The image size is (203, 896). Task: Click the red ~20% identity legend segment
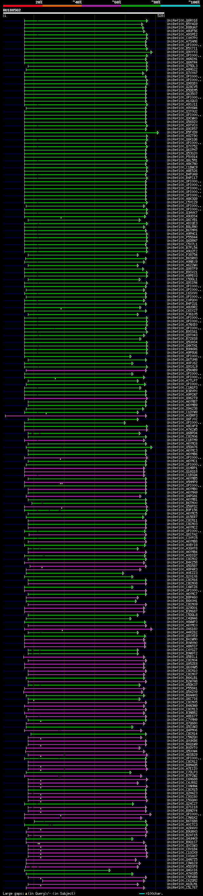[23, 6]
